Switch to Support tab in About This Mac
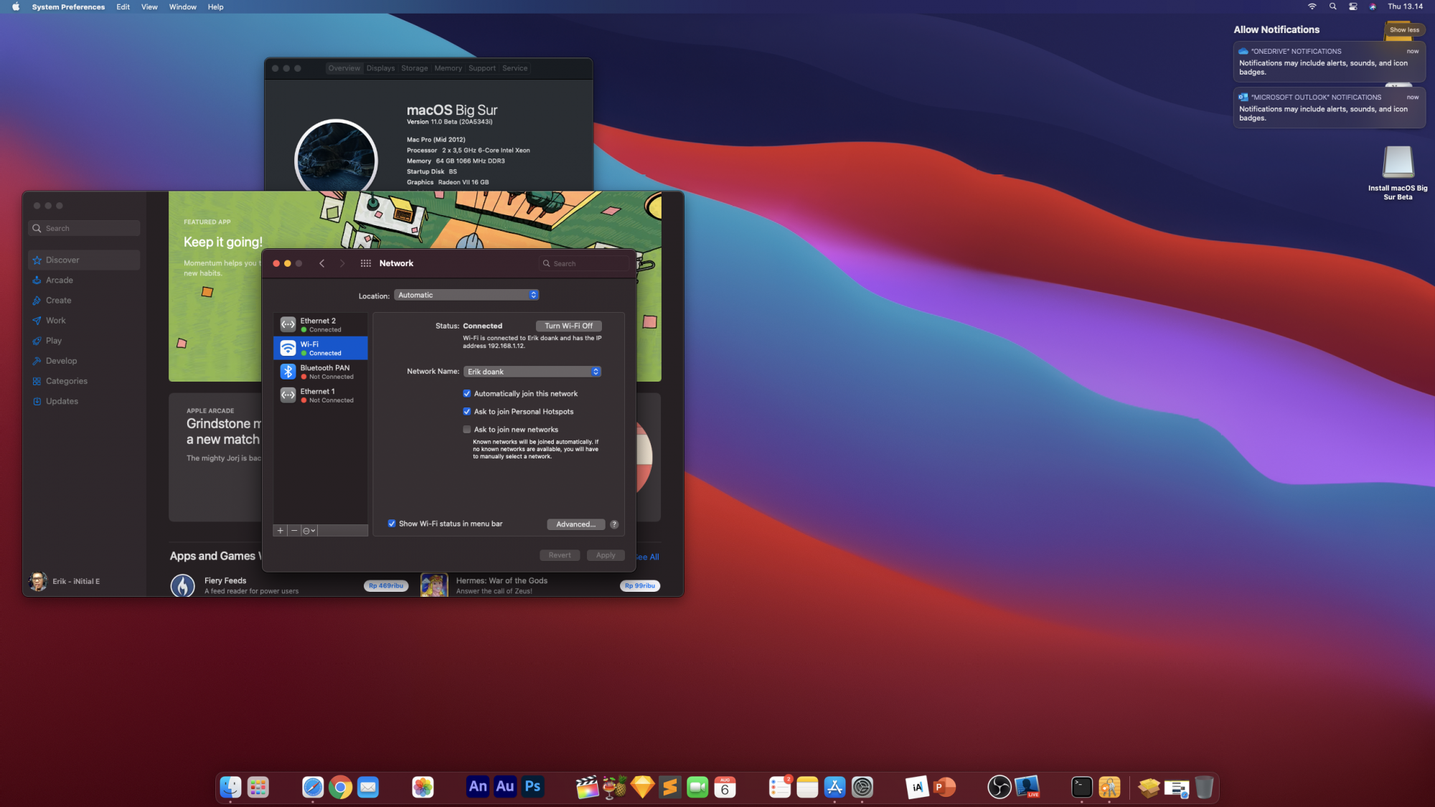 482,68
